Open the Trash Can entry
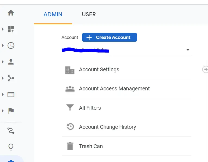Image resolution: width=208 pixels, height=162 pixels. point(91,146)
